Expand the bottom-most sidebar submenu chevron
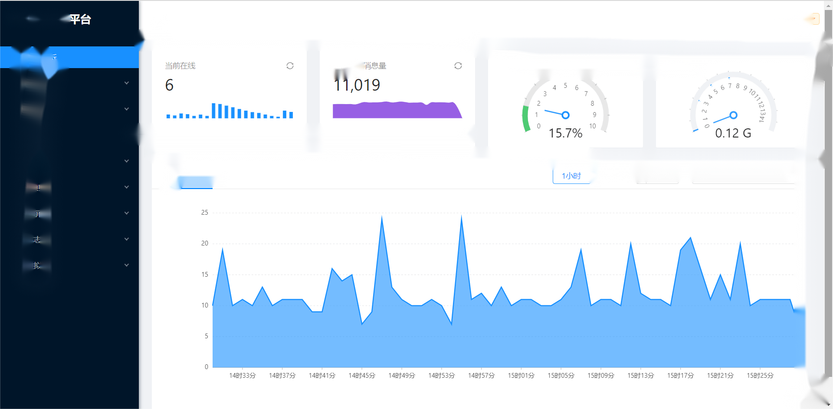 point(127,265)
